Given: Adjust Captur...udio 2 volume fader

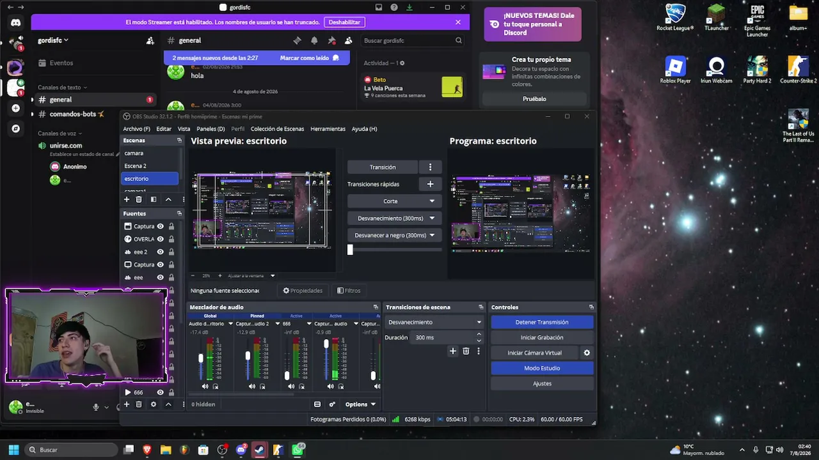Looking at the screenshot, I should 248,356.
